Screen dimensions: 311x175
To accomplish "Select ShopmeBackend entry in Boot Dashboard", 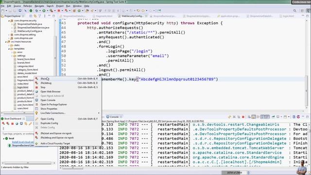I will pyautogui.click(x=20, y=146).
